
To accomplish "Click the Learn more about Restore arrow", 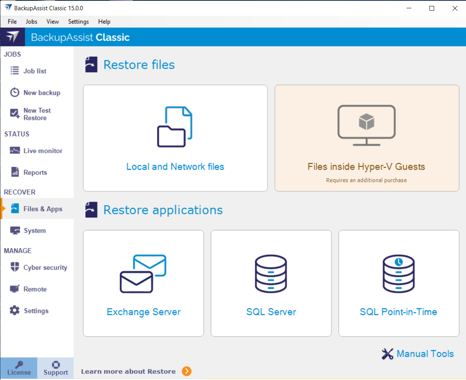I will (186, 371).
